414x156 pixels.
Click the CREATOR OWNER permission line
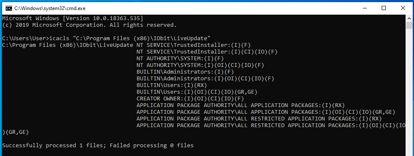[x=190, y=98]
